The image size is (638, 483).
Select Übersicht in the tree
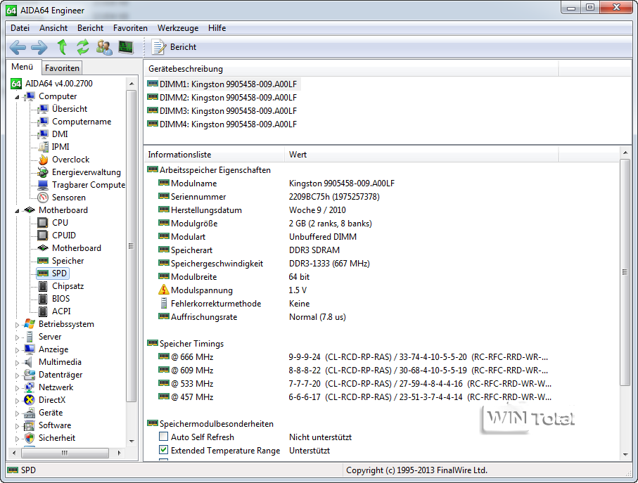69,109
